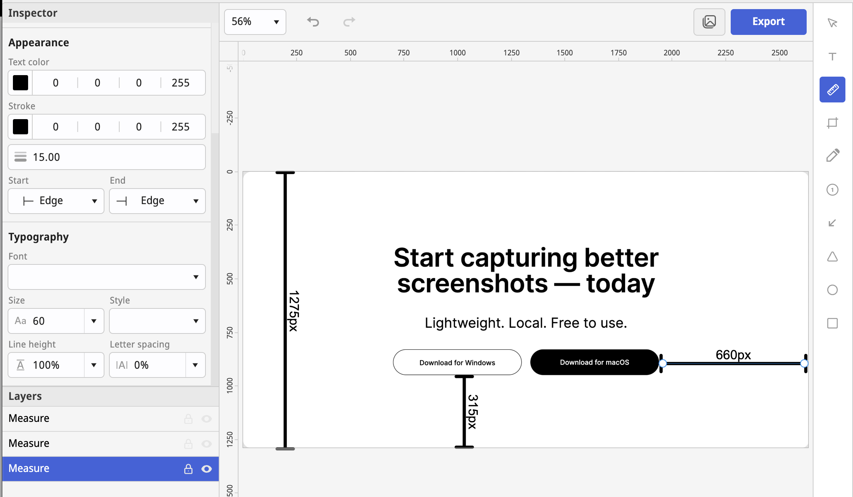Select the numbered step counter tool
The height and width of the screenshot is (497, 853).
832,190
